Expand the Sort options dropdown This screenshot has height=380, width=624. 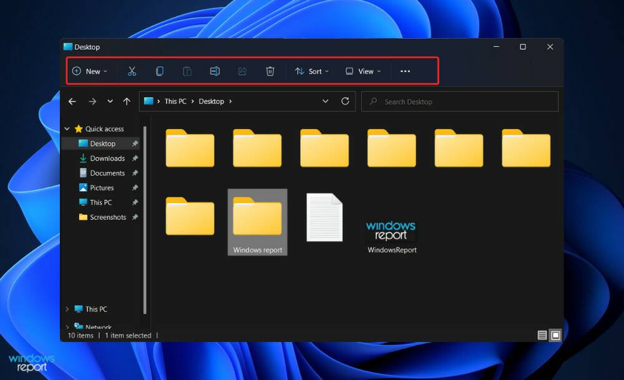[x=311, y=71]
